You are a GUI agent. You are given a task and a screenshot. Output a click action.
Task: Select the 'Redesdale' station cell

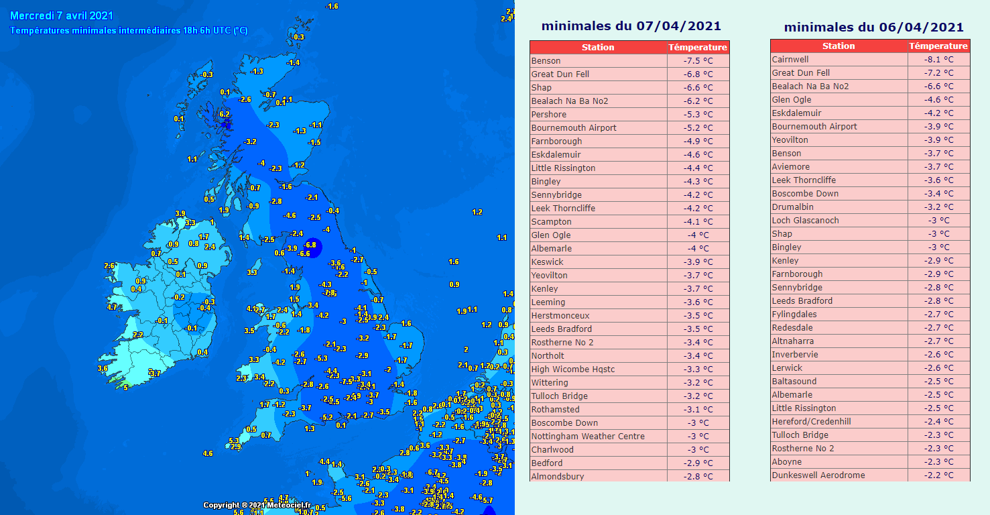coord(839,327)
